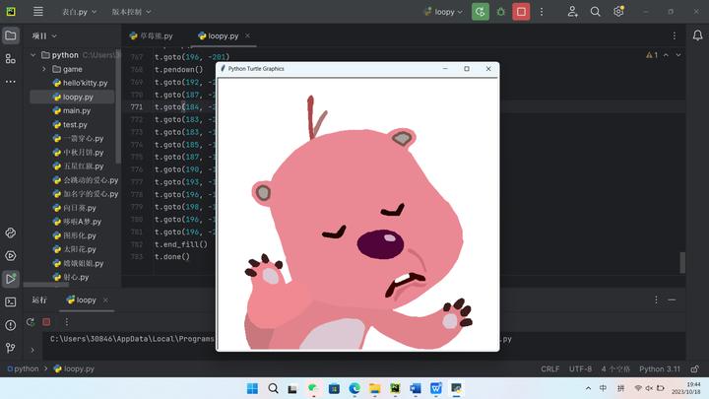Open the Problems tool window
This screenshot has height=399, width=709.
[x=11, y=325]
